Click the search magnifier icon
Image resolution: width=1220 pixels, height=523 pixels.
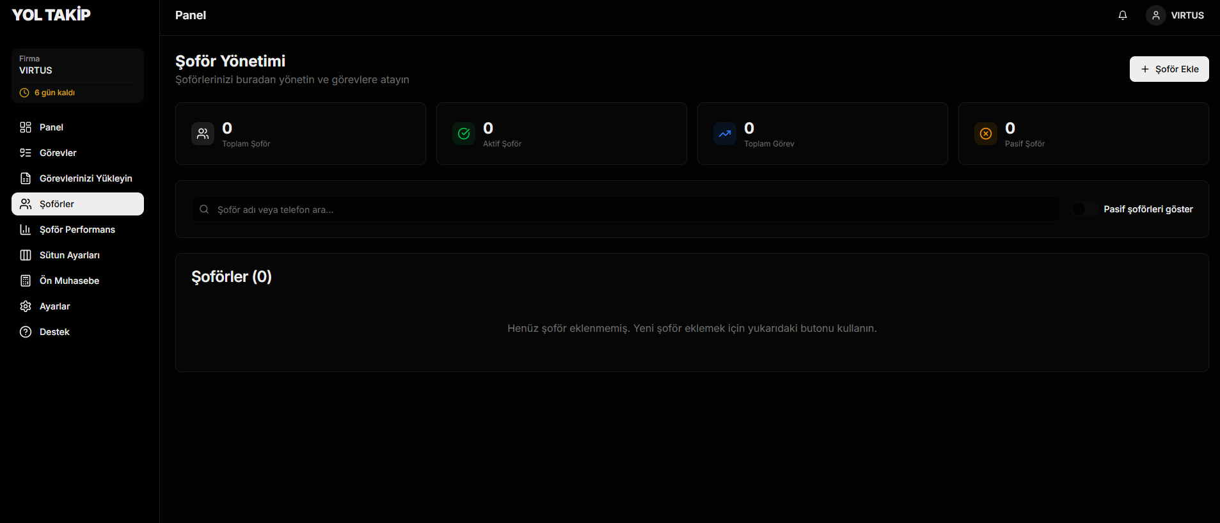pyautogui.click(x=204, y=209)
